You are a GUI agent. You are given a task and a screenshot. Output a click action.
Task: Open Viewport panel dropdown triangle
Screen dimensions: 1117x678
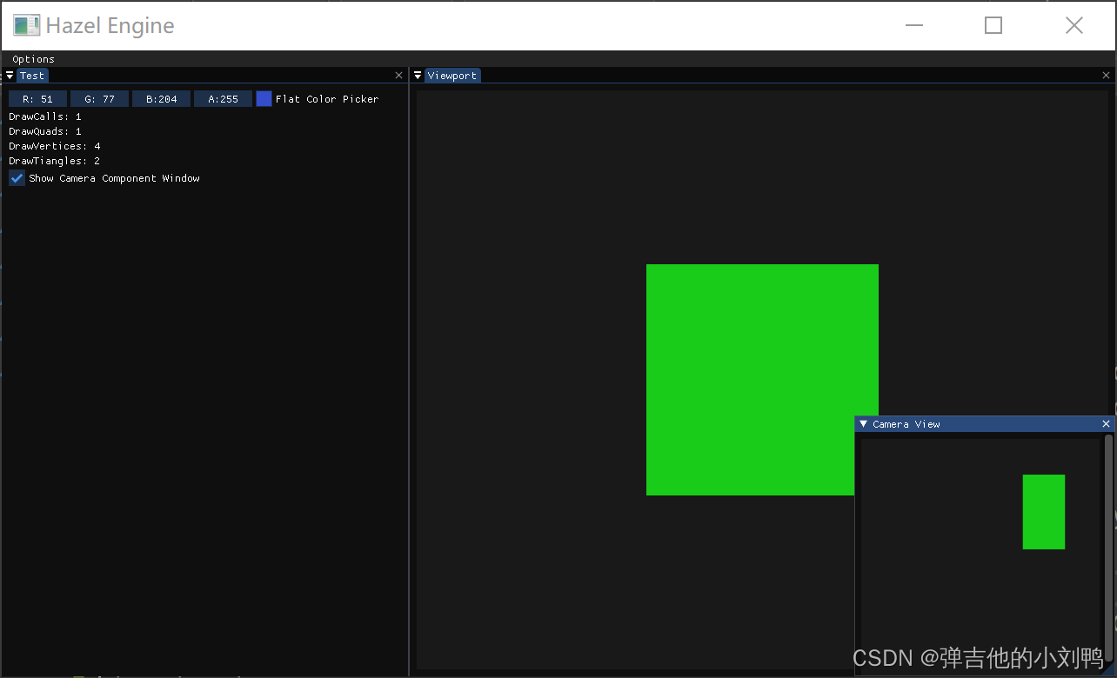[x=418, y=76]
